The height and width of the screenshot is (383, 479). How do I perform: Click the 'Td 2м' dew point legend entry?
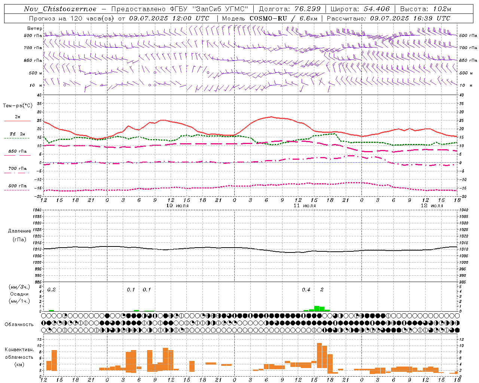18,134
